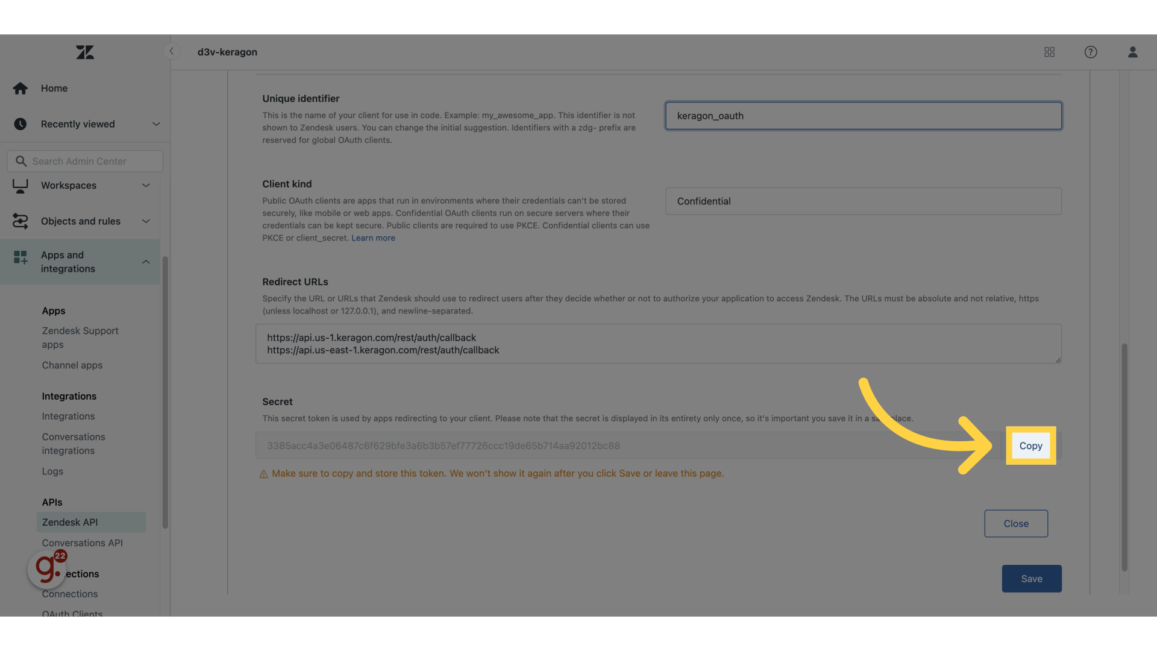
Task: Click the warning triangle icon
Action: point(263,474)
